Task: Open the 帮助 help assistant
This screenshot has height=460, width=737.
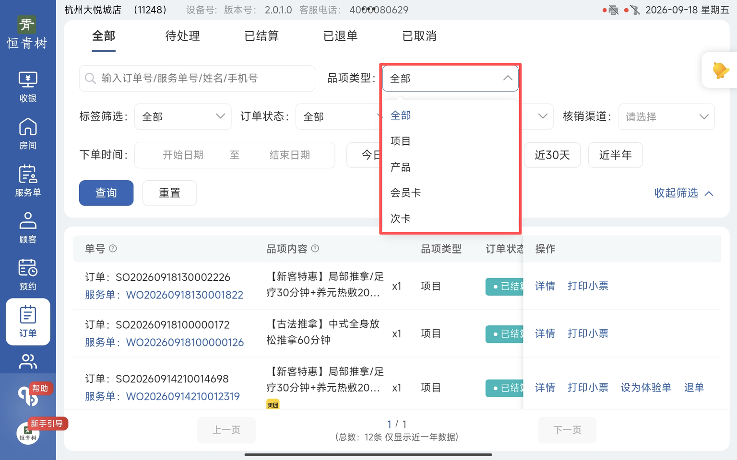Action: click(x=29, y=395)
